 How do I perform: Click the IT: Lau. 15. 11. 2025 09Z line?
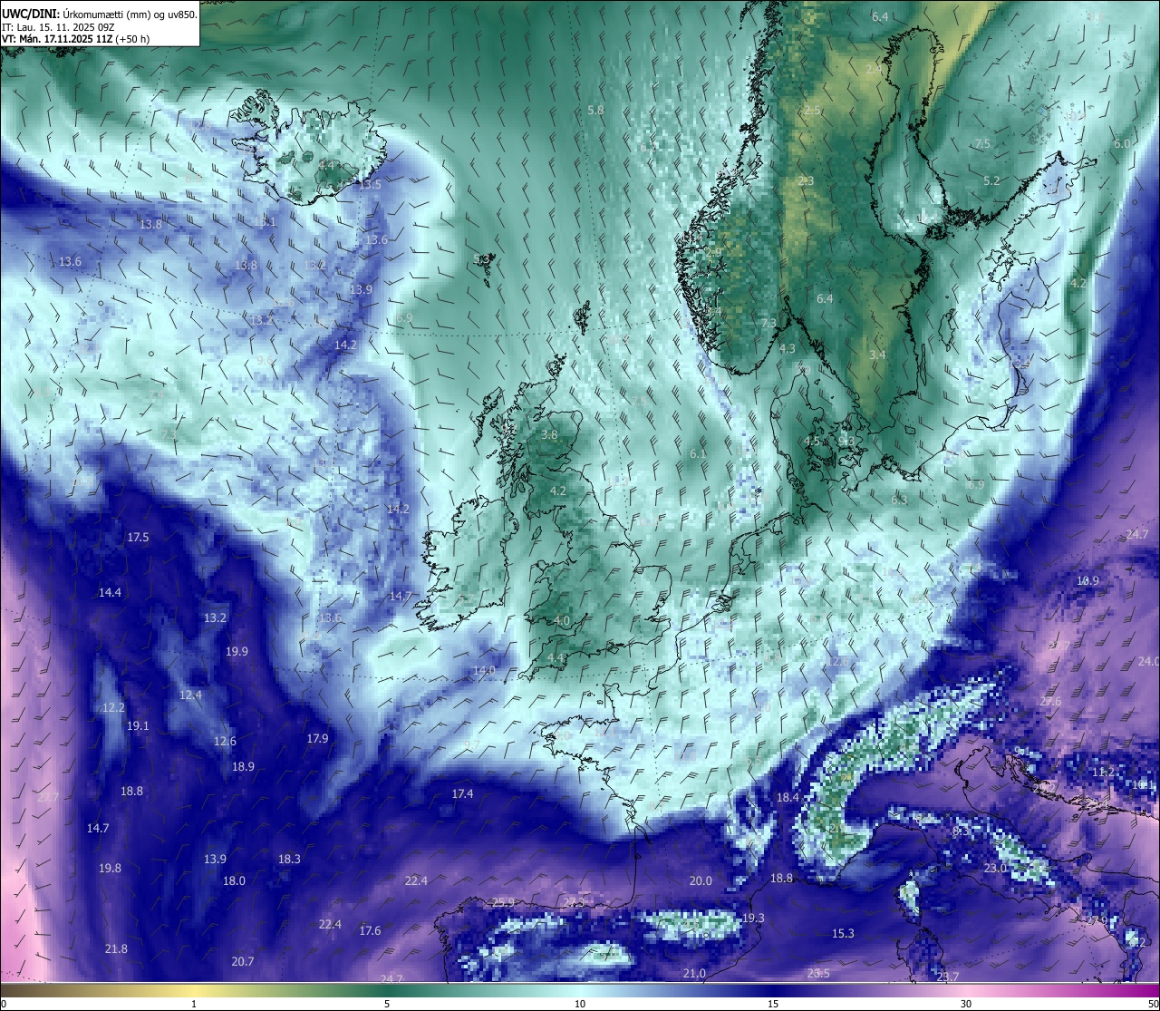[x=58, y=27]
